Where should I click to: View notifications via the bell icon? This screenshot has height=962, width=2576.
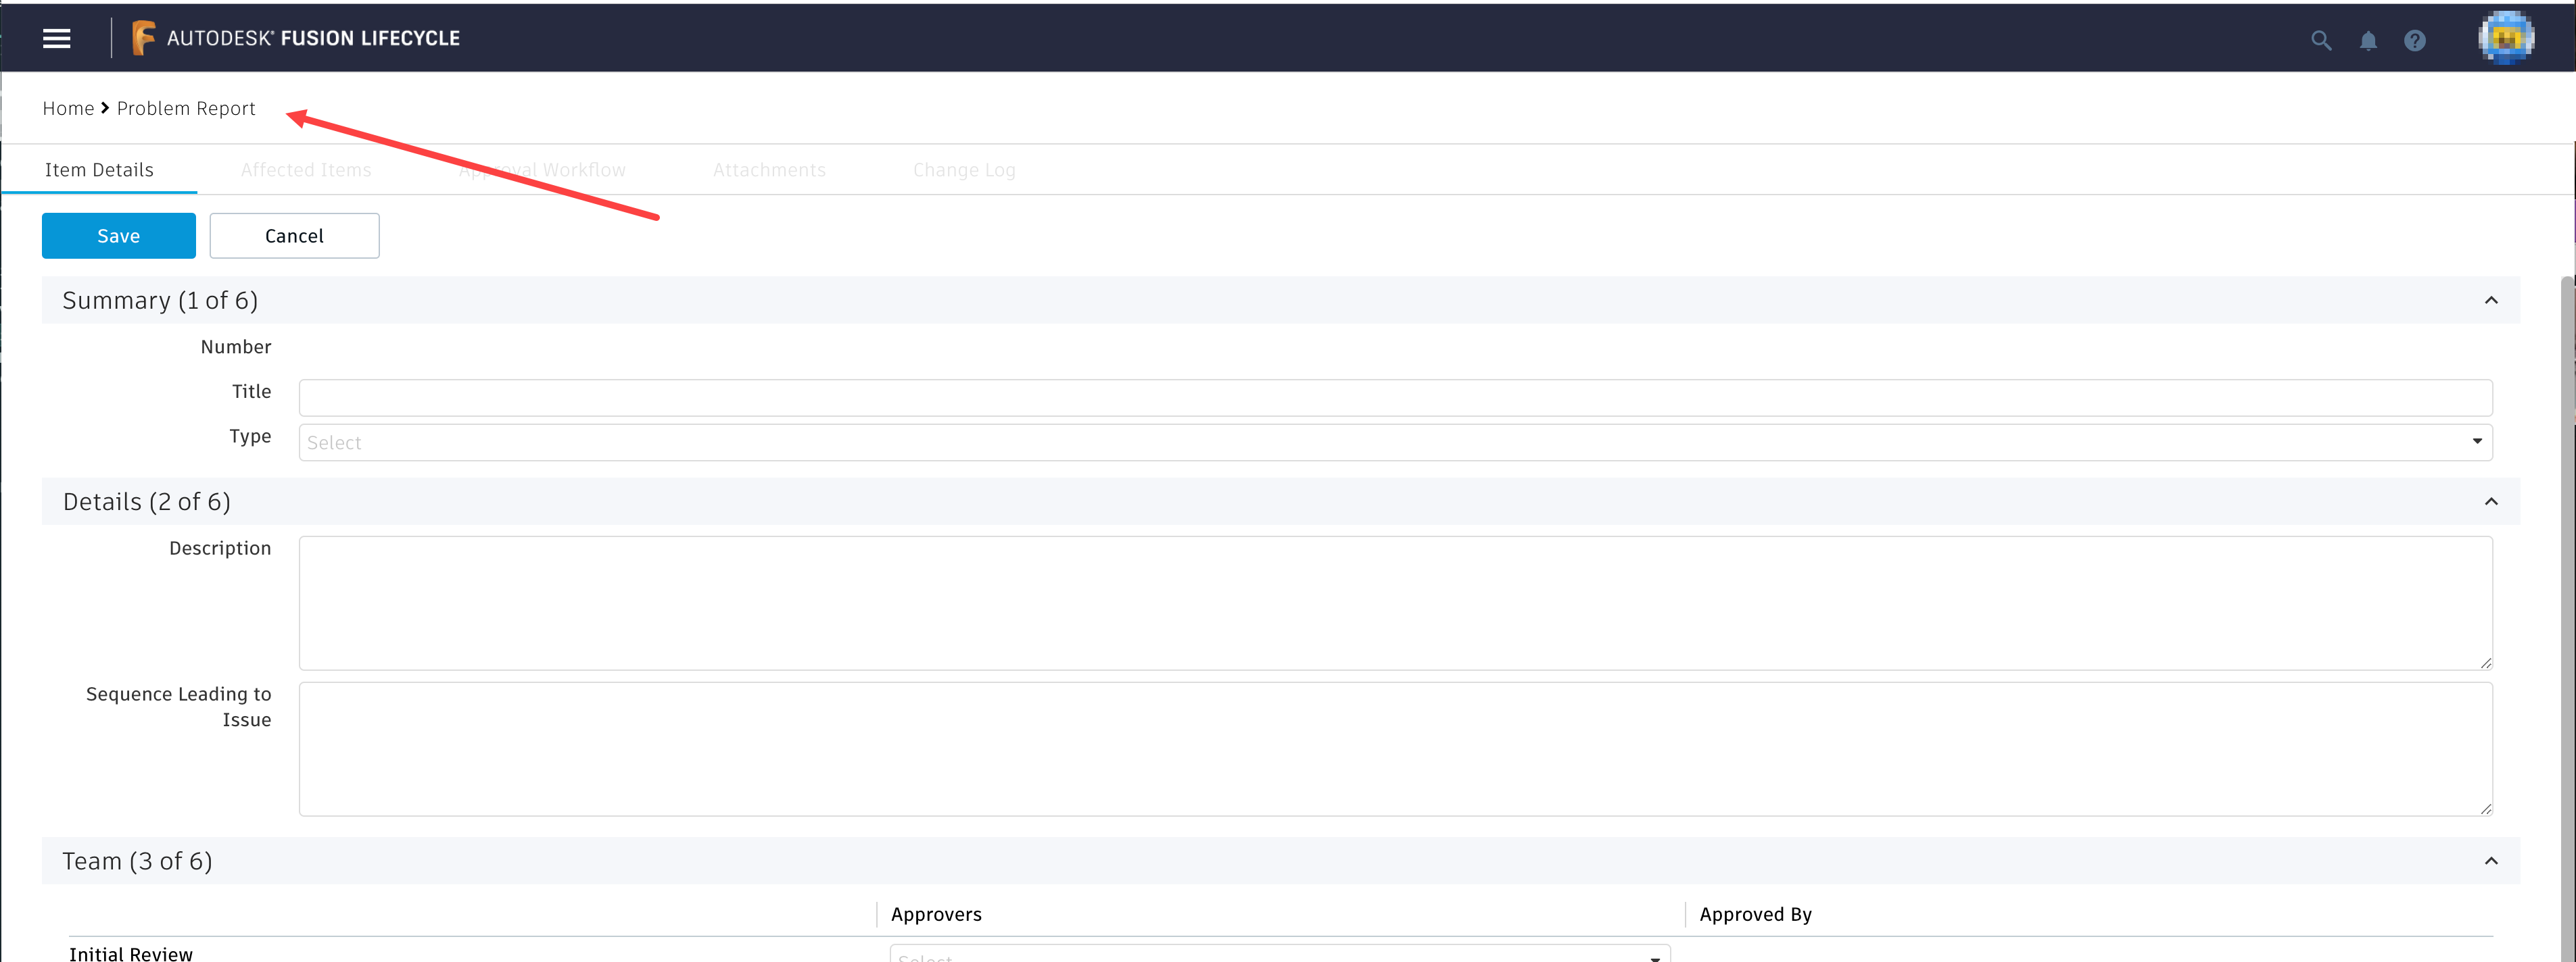click(2368, 41)
